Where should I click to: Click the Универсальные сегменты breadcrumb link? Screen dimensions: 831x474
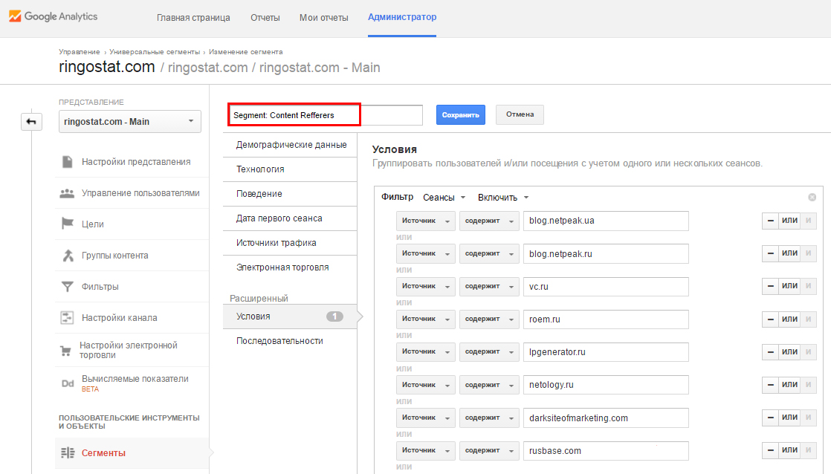click(x=155, y=52)
